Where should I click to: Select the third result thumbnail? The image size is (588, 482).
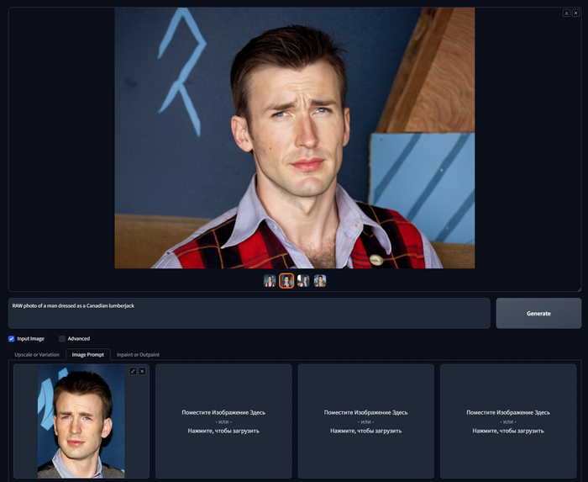coord(303,280)
